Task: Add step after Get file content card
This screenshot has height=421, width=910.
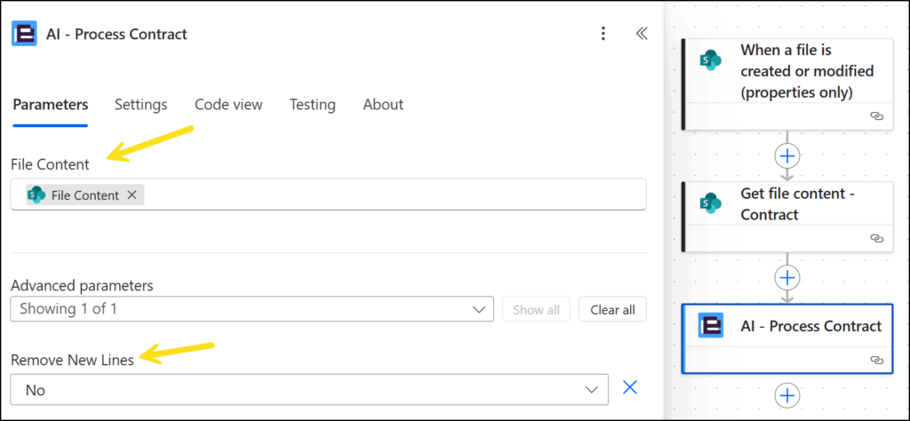Action: click(x=786, y=277)
